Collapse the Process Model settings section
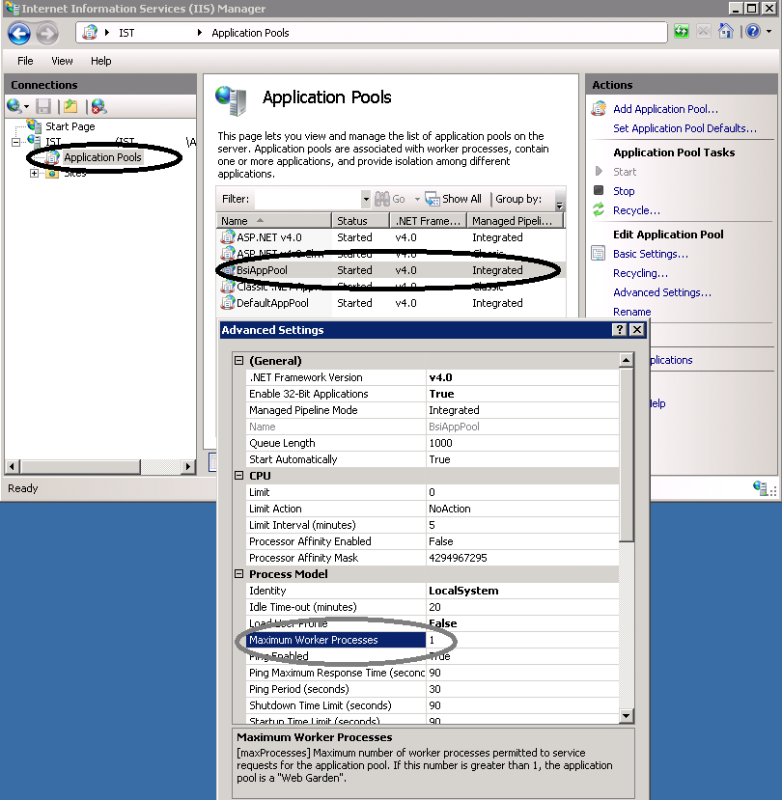Viewport: 782px width, 800px height. (x=238, y=574)
